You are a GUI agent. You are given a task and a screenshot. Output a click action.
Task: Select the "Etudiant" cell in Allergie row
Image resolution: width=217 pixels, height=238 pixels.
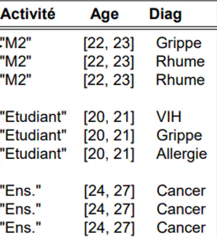(33, 154)
